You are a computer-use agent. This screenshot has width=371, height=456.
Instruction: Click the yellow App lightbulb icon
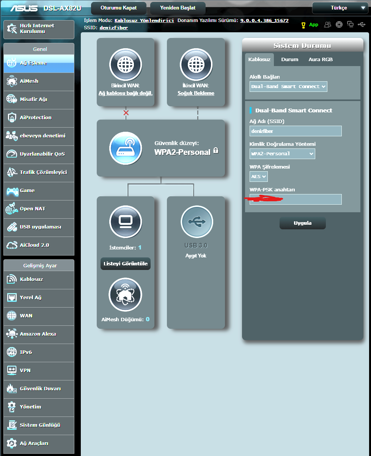click(303, 25)
